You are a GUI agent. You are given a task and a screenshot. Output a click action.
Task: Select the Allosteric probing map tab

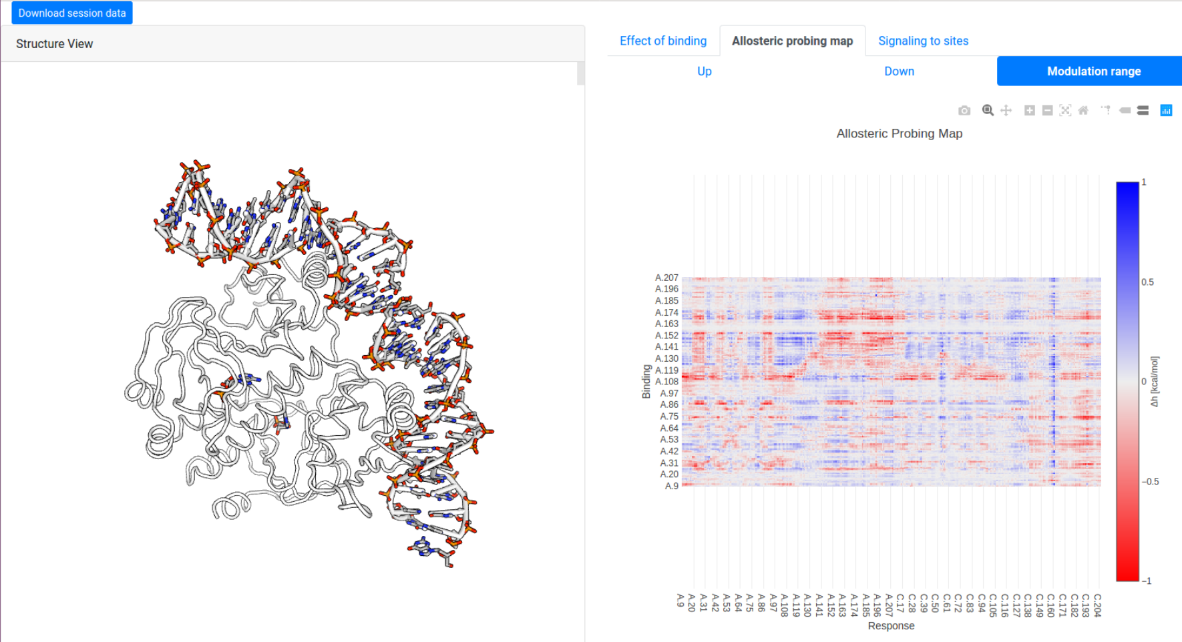[x=792, y=41]
